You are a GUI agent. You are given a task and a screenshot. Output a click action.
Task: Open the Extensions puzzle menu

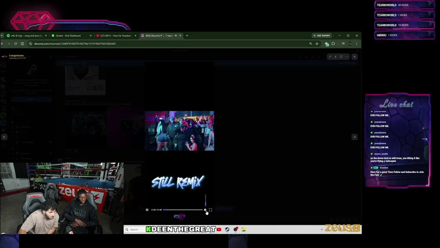[x=333, y=44]
